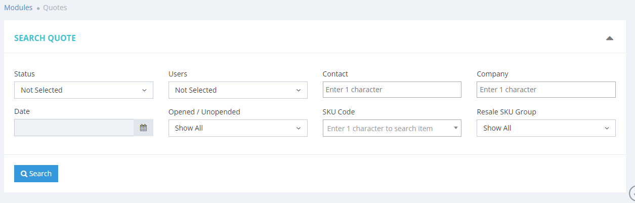Select the Date input field
Screen dimensions: 635x203
[74, 128]
